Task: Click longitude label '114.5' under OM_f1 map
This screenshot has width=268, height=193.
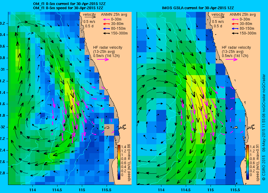Action: 57,190
